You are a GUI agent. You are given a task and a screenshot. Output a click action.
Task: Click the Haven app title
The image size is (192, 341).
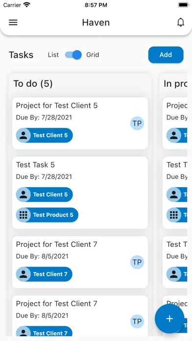96,23
